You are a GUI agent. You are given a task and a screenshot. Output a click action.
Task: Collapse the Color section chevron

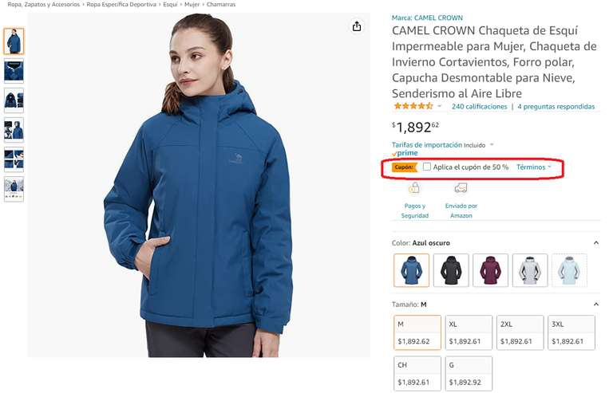pos(595,243)
